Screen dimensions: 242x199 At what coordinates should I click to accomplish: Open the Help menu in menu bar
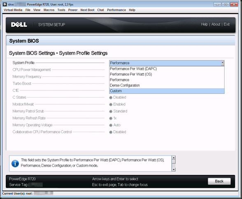[132, 10]
